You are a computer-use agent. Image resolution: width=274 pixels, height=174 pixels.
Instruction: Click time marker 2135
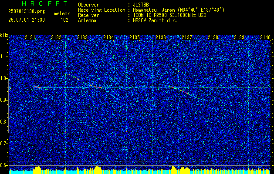coord(135,37)
